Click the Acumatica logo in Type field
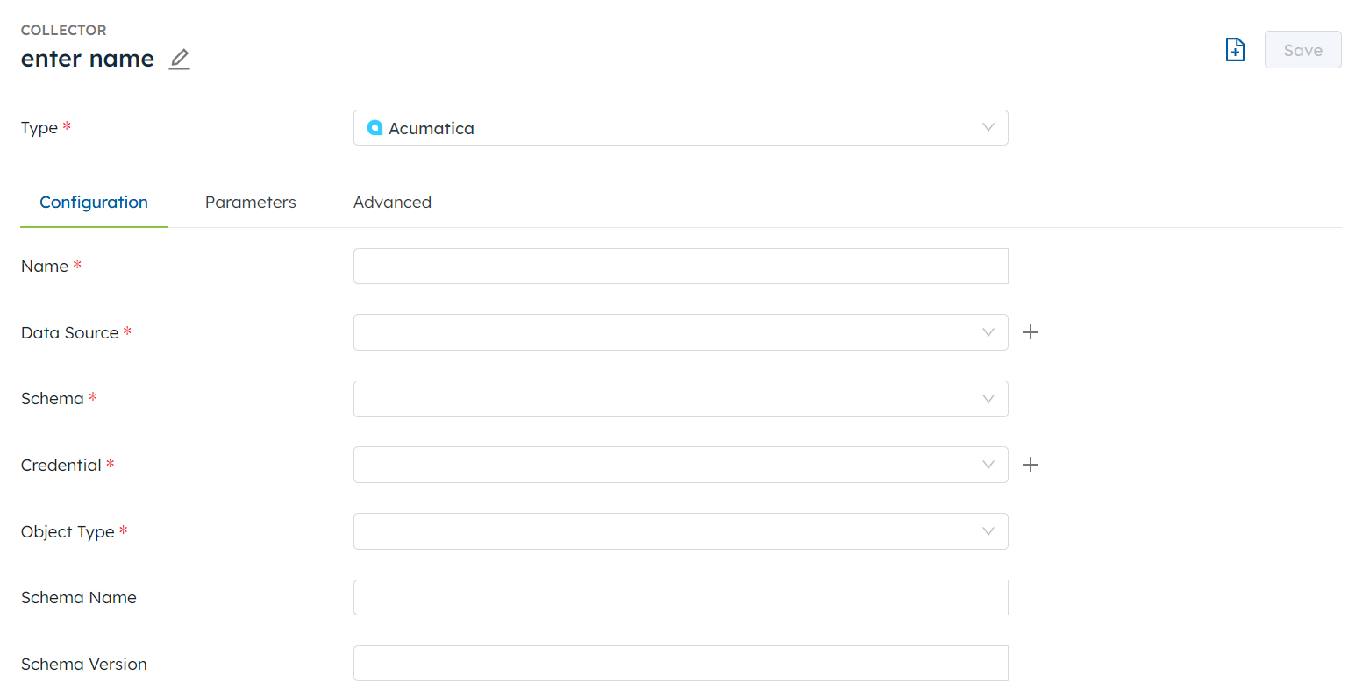The height and width of the screenshot is (683, 1348). point(374,128)
